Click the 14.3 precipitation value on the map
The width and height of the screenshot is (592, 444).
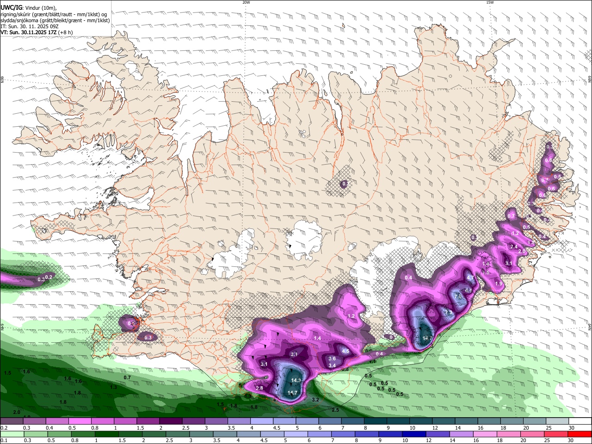[x=296, y=380]
